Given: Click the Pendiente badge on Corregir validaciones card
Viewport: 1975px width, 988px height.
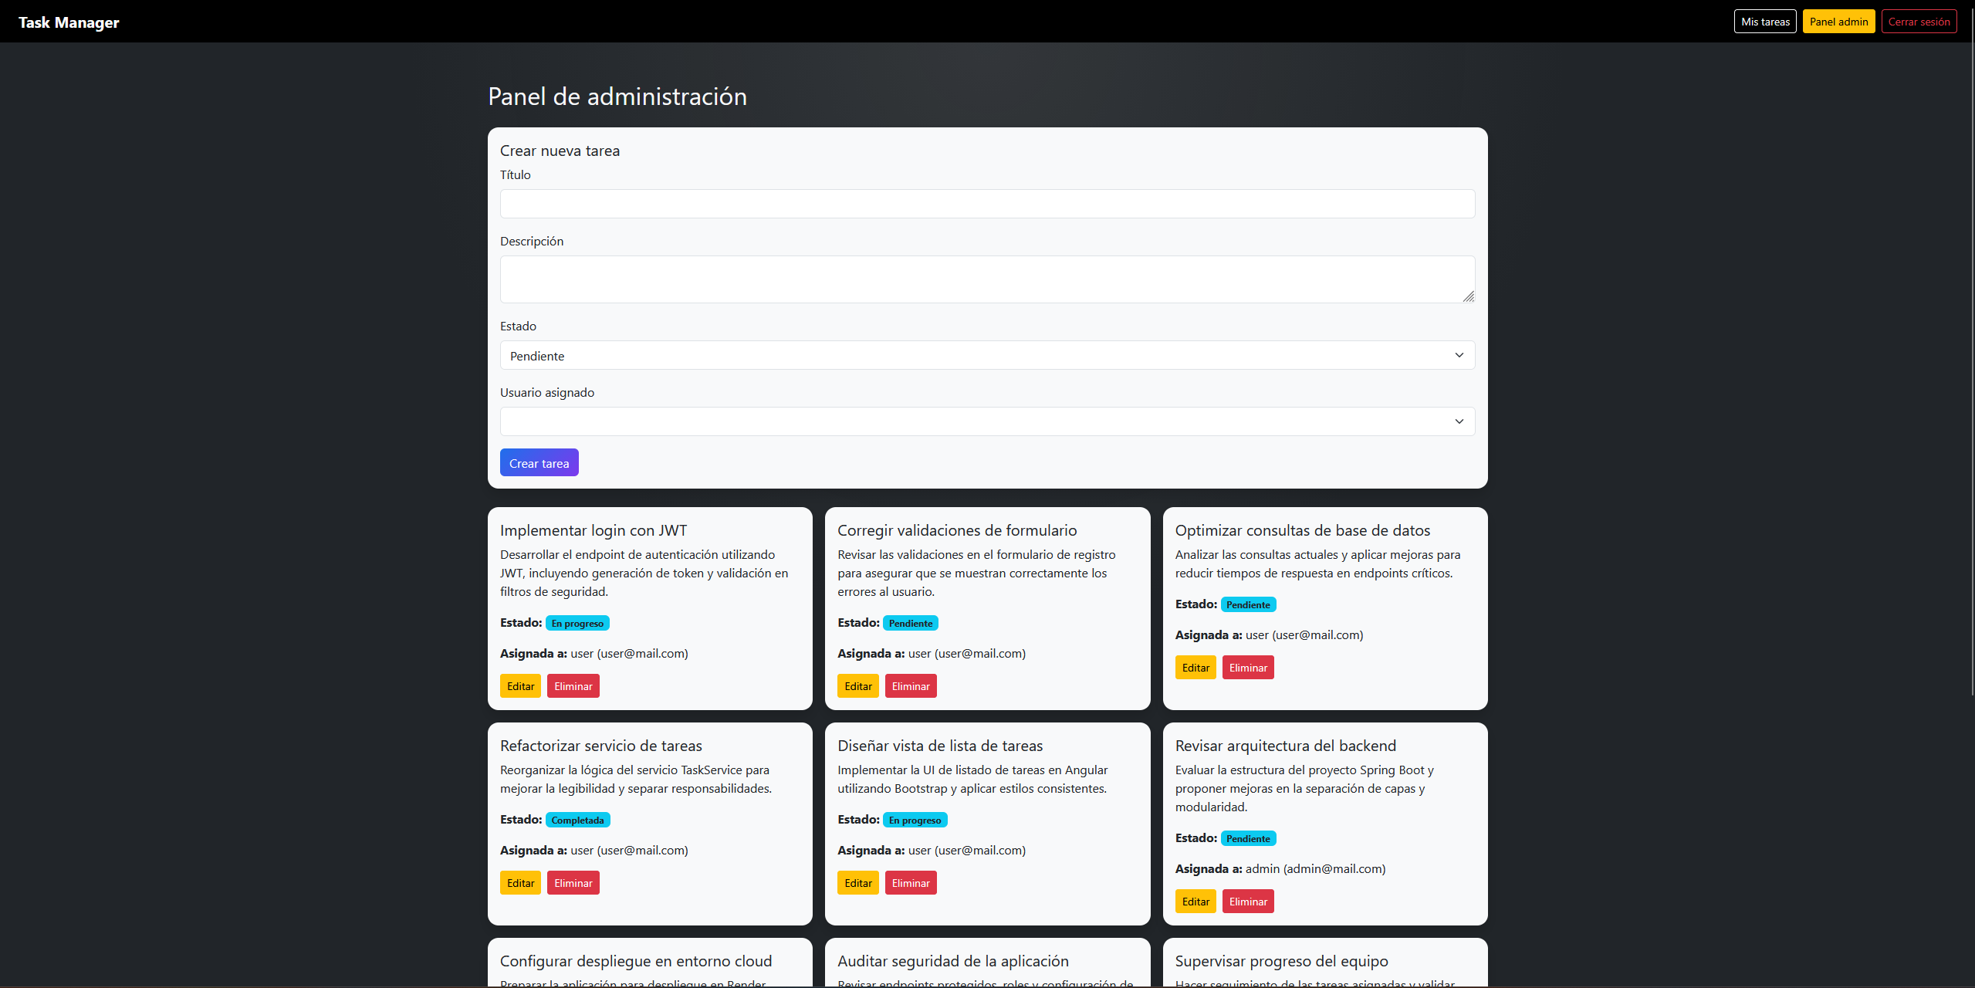Looking at the screenshot, I should coord(911,623).
